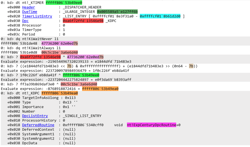
Task: Select the address in the dt nt!_KDPC command
Action: pos(60,93)
